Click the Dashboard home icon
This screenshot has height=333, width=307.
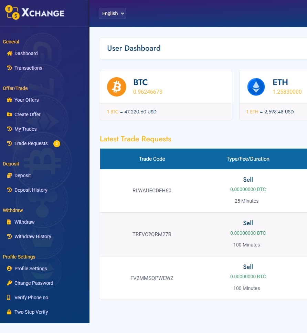9,53
